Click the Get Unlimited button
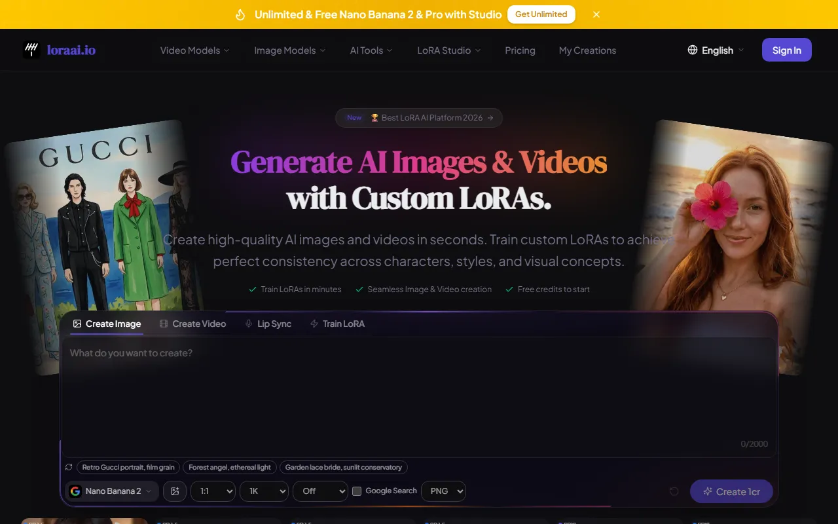Image resolution: width=838 pixels, height=524 pixels. click(x=541, y=14)
